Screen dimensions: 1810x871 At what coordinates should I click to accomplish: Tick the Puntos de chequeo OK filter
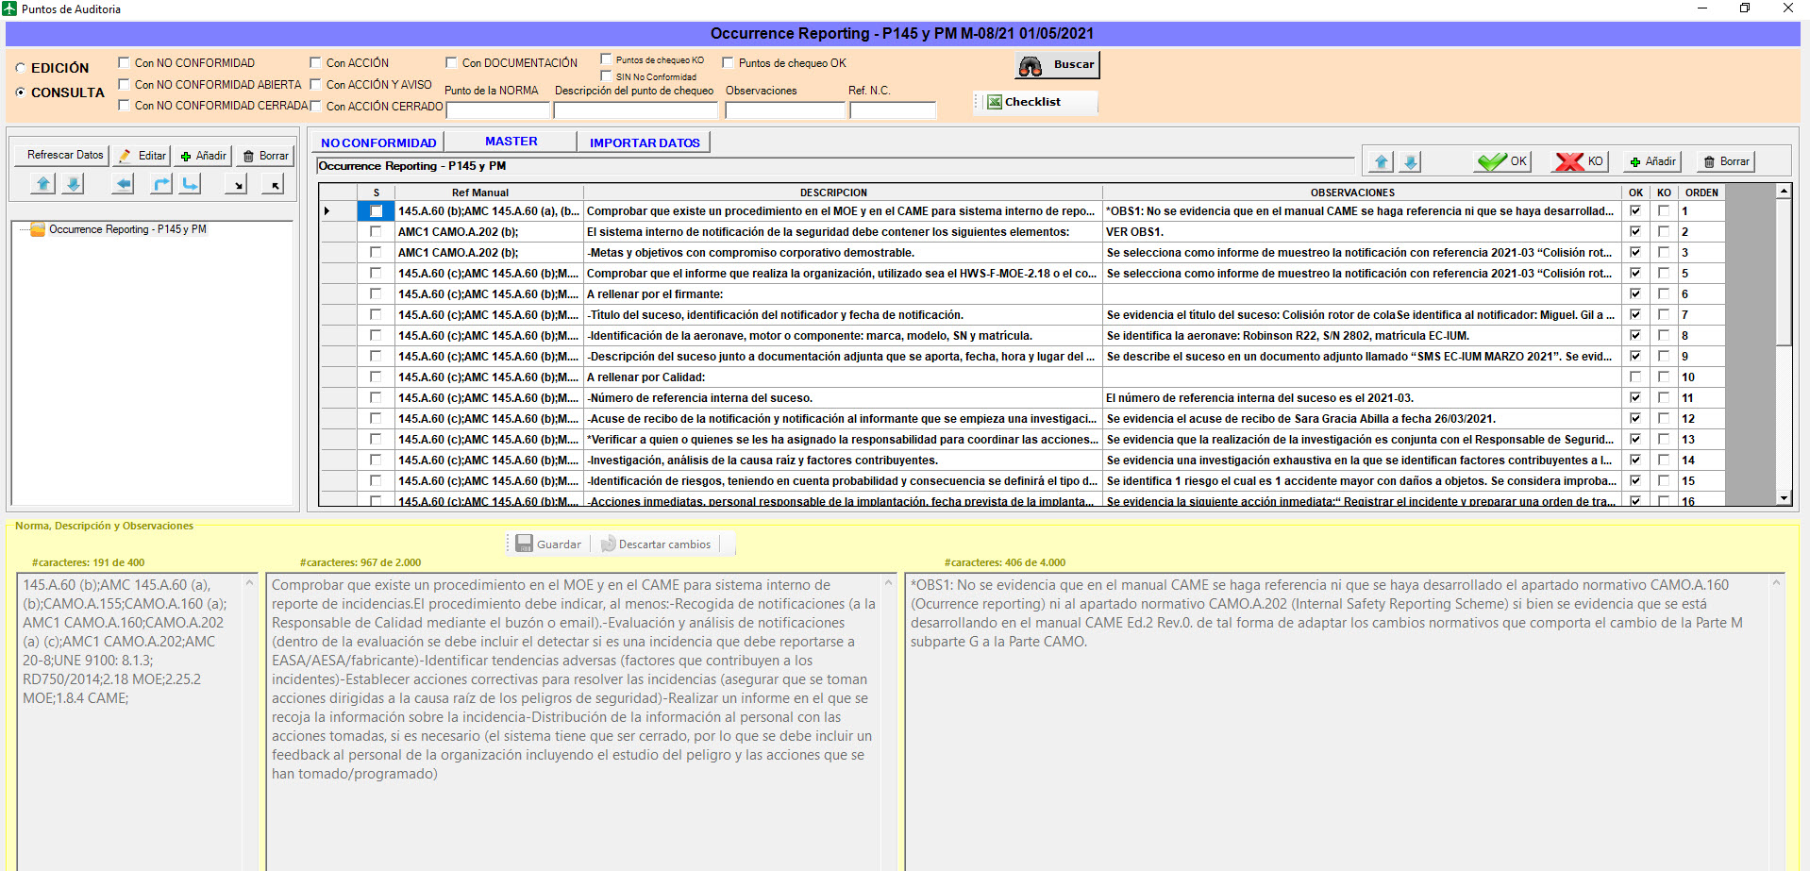pyautogui.click(x=728, y=63)
